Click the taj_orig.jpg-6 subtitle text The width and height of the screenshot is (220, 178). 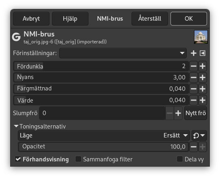65,42
